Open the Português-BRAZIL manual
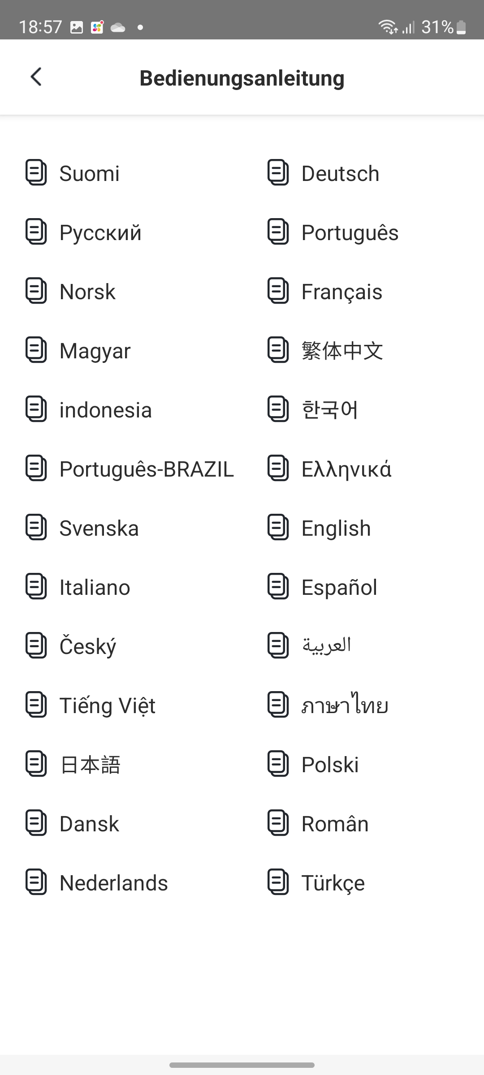484x1075 pixels. [x=147, y=469]
